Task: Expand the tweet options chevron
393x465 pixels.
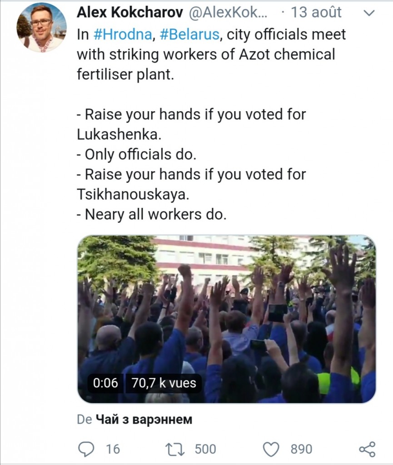Action: point(370,14)
